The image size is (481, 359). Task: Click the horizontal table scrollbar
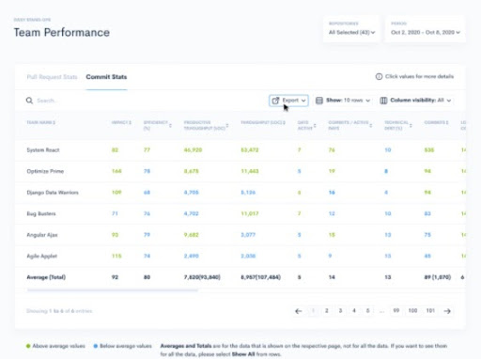pyautogui.click(x=113, y=290)
